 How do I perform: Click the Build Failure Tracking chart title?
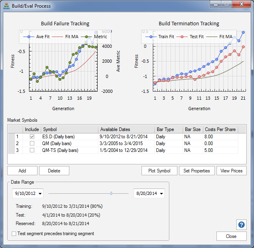pos(65,24)
